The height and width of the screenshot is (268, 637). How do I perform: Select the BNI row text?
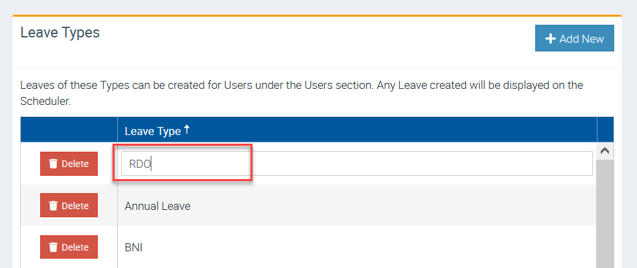pyautogui.click(x=134, y=247)
